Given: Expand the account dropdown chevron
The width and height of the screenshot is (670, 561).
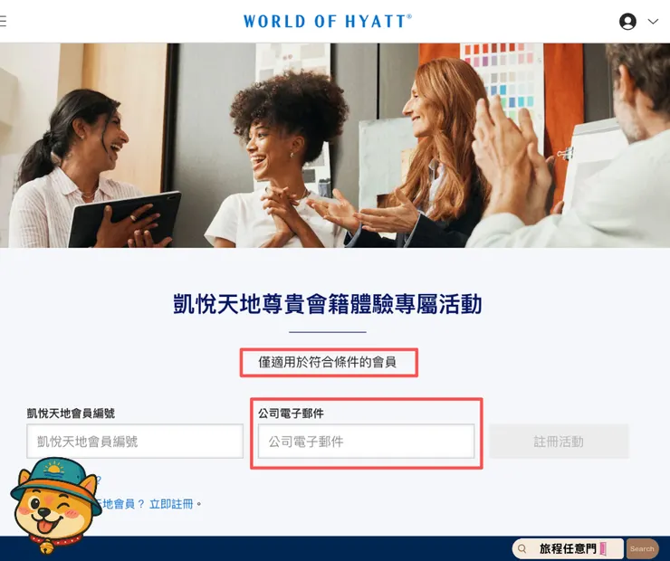Looking at the screenshot, I should 653,22.
